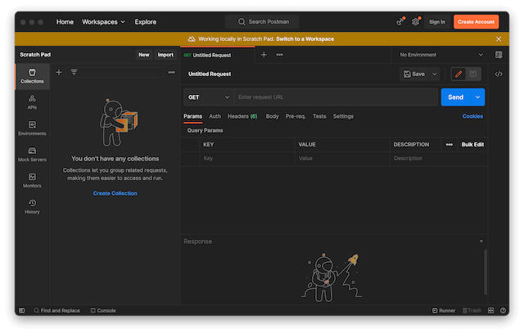Click the Create Collection link

115,193
